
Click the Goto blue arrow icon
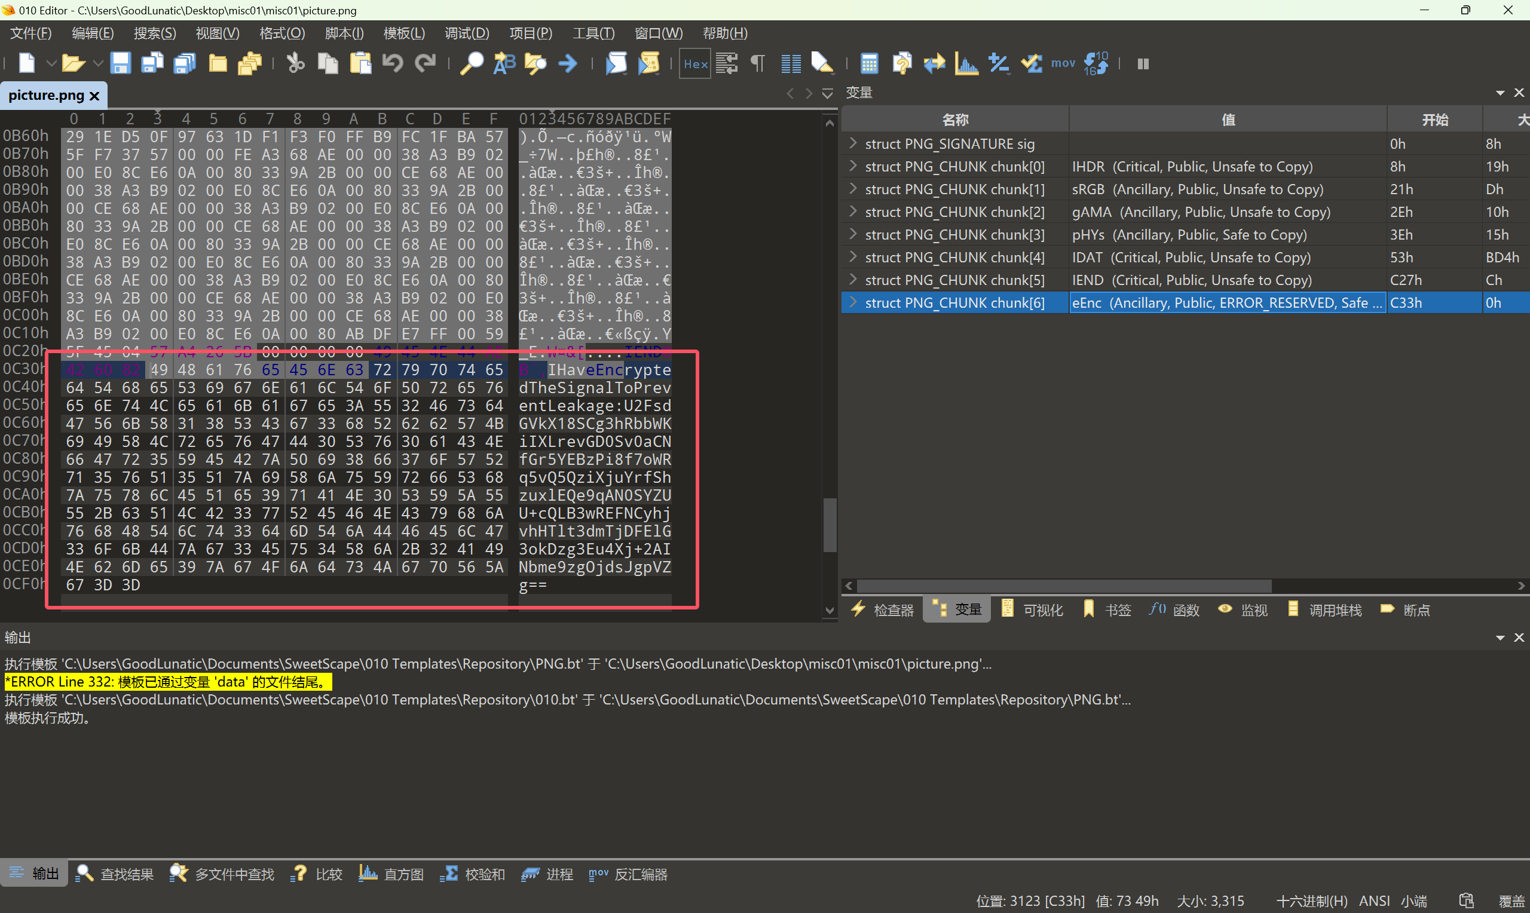click(x=568, y=63)
